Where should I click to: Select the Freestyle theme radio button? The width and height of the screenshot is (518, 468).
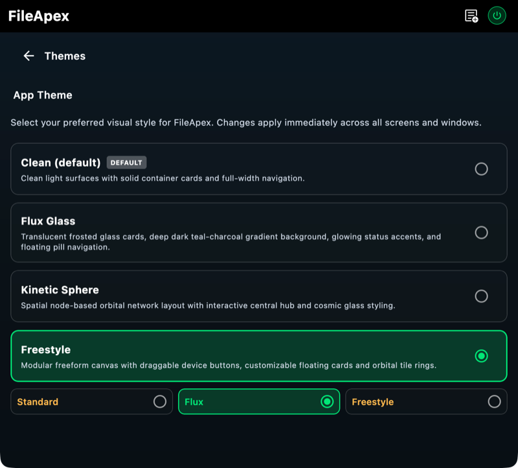coord(481,356)
